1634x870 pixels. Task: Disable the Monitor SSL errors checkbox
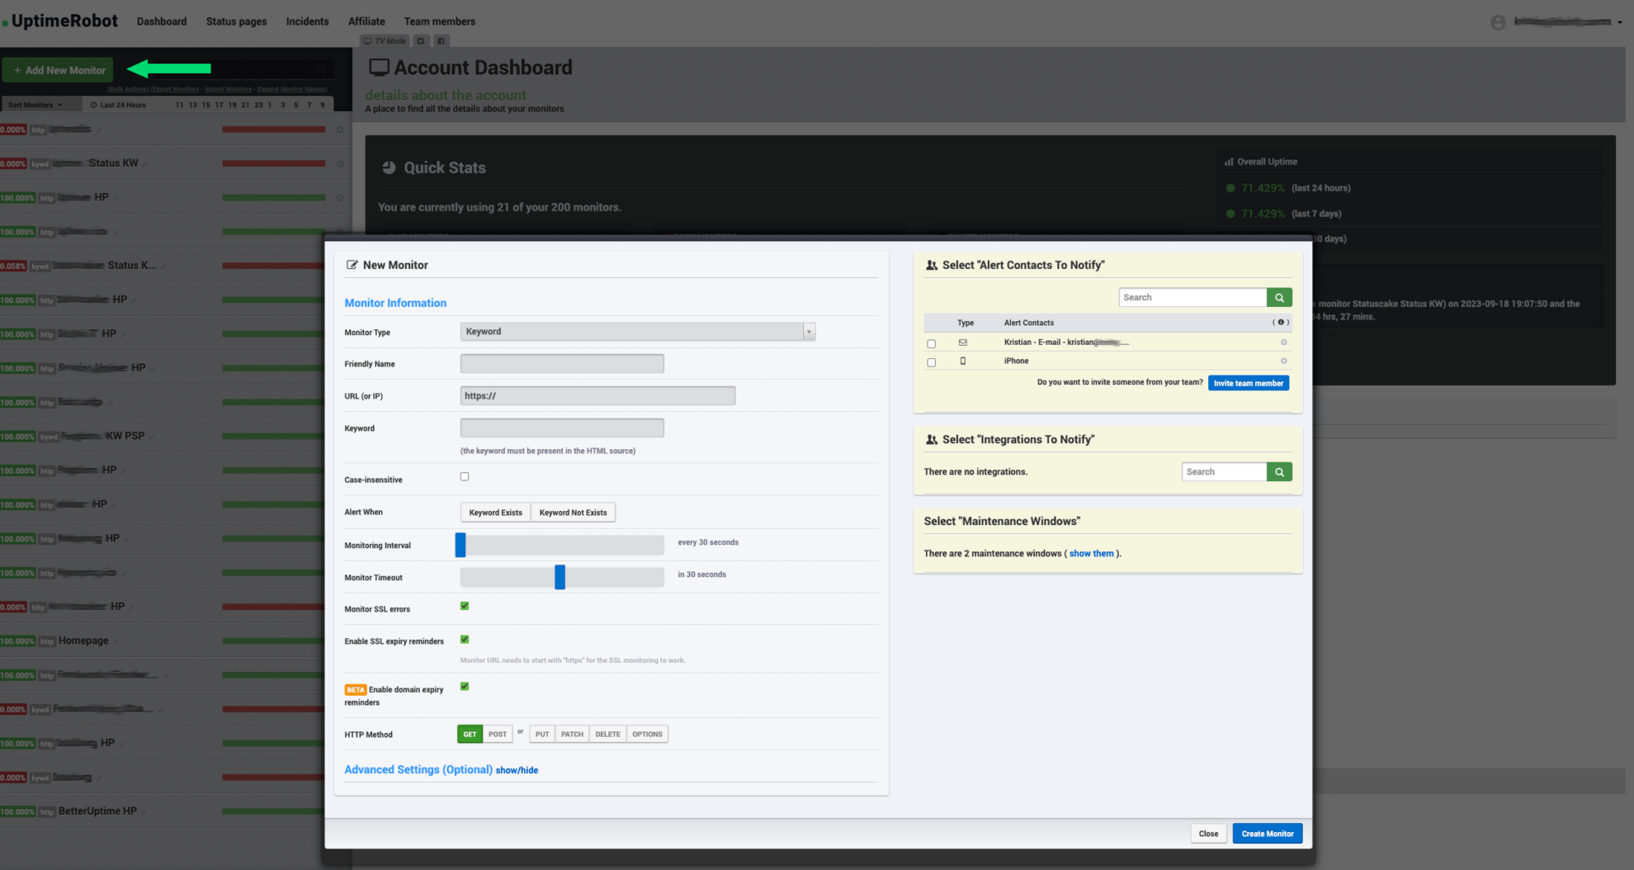coord(464,605)
